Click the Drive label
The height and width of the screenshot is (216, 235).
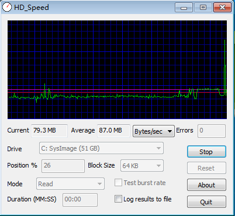pos(15,149)
